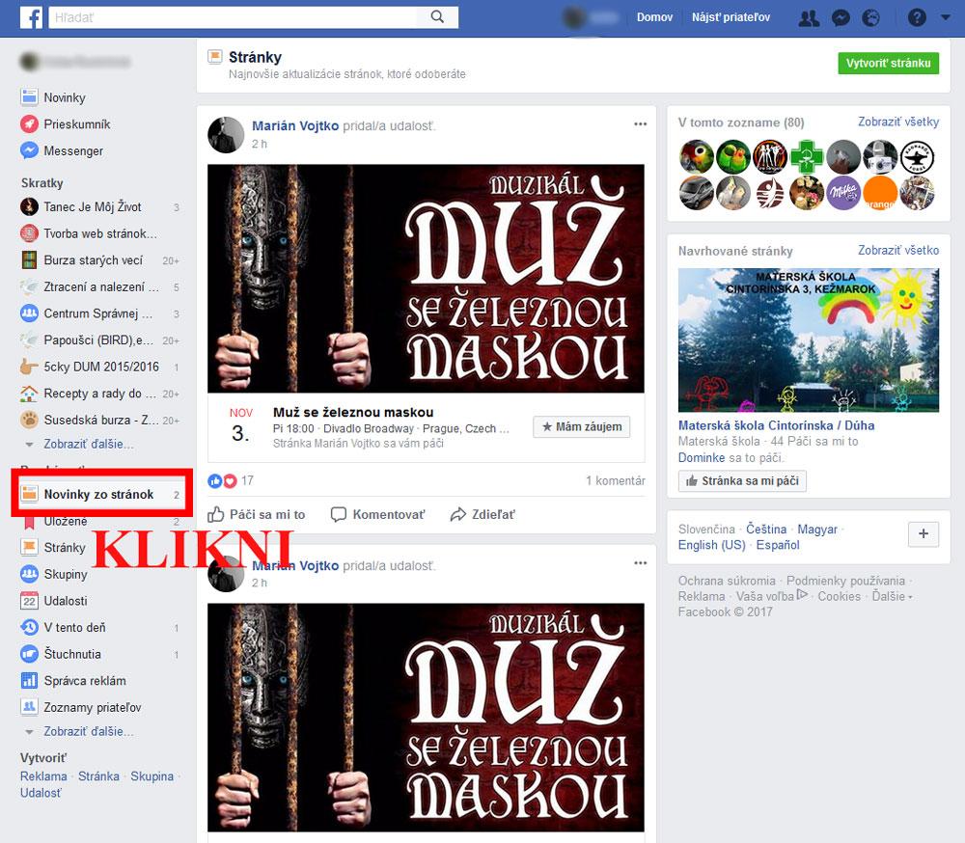Click the Susedská burza paw icon
This screenshot has width=965, height=843.
point(29,420)
